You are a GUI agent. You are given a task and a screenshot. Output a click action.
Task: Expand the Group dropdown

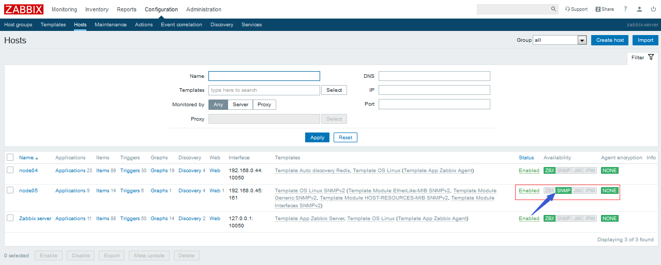[x=581, y=40]
